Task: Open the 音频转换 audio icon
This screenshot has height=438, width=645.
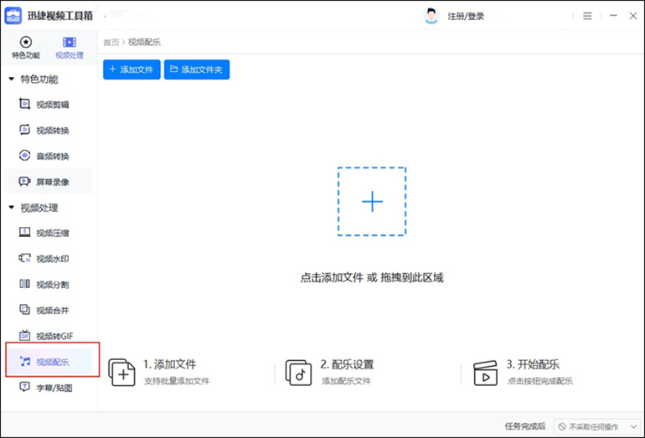Action: (x=24, y=156)
